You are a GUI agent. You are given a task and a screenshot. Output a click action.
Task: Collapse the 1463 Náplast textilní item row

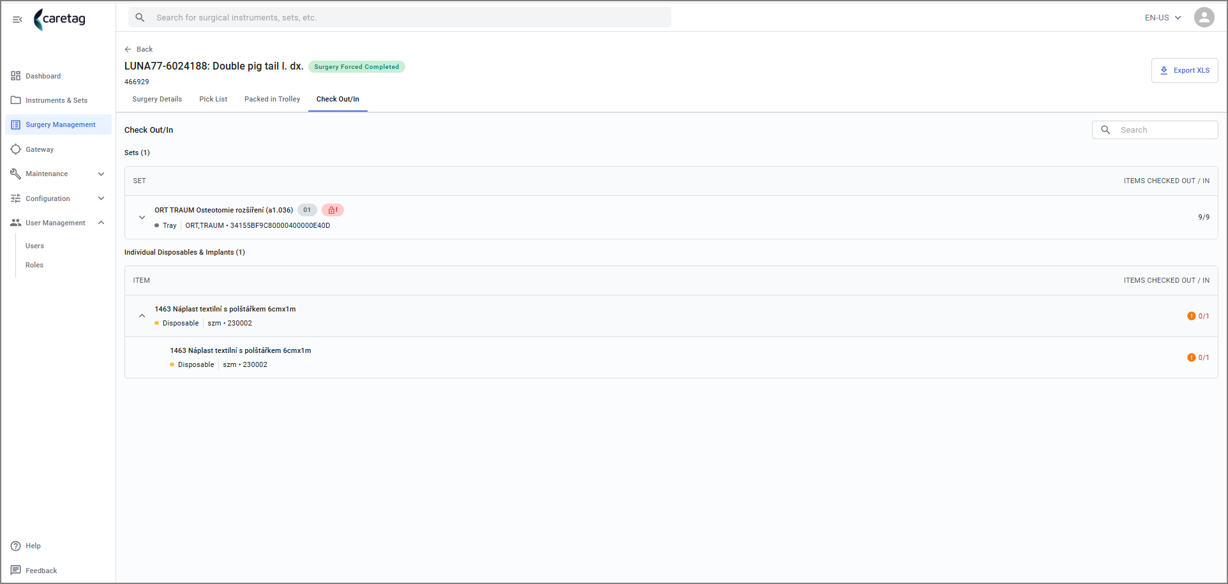coord(142,316)
